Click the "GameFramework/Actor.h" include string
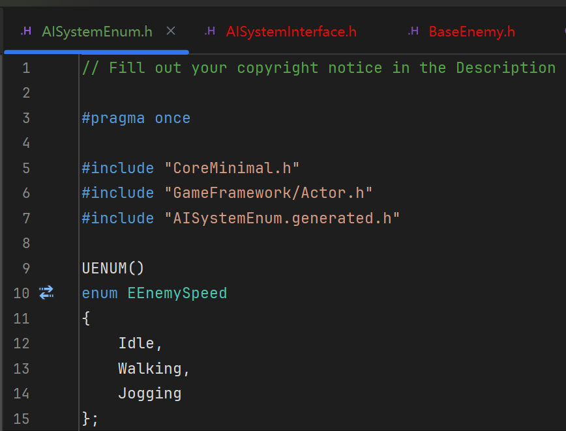 (268, 193)
